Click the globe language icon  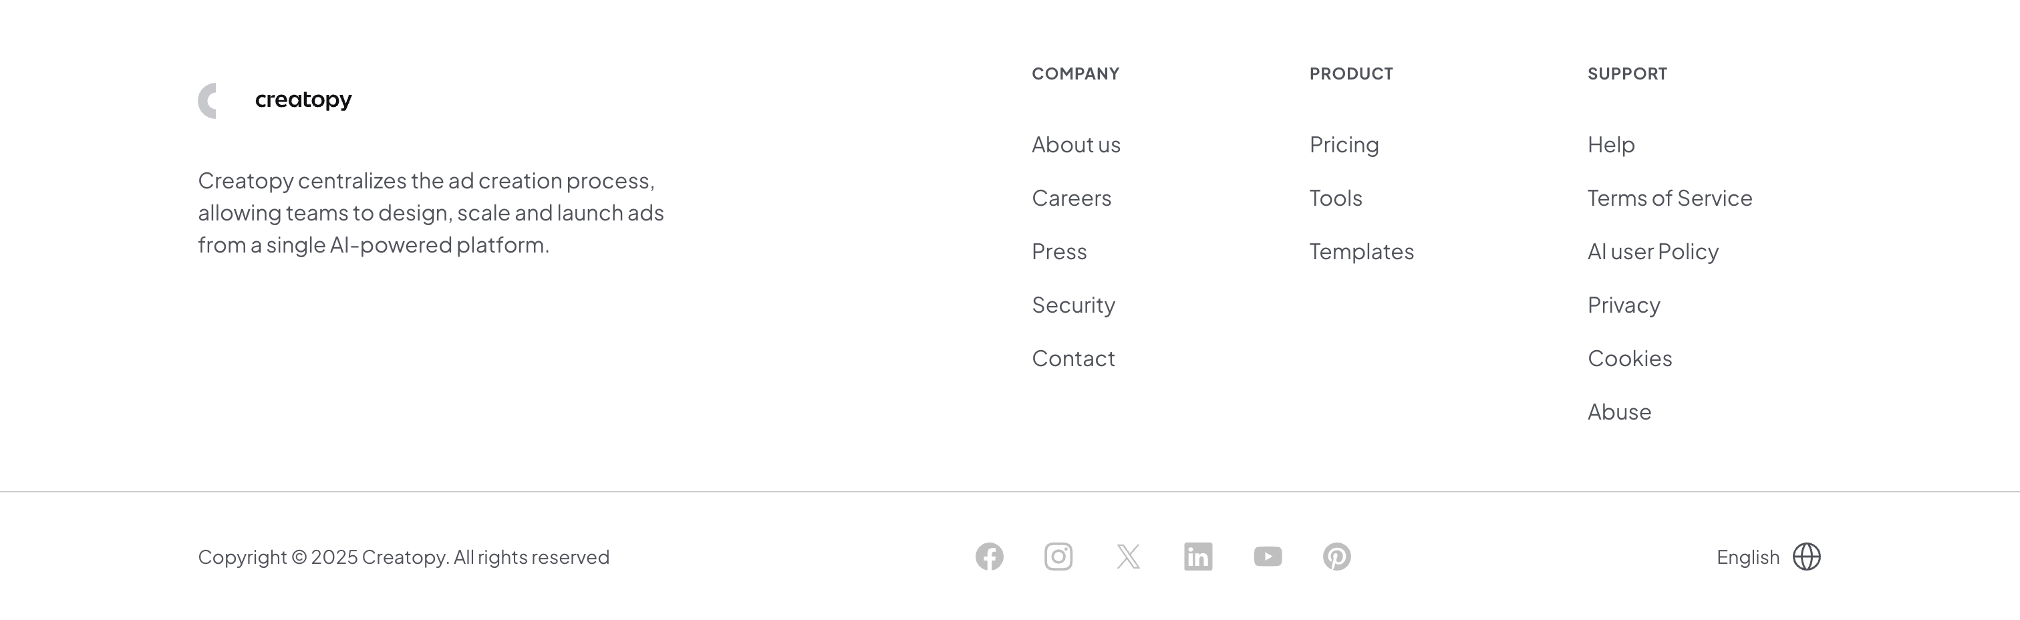pyautogui.click(x=1806, y=557)
